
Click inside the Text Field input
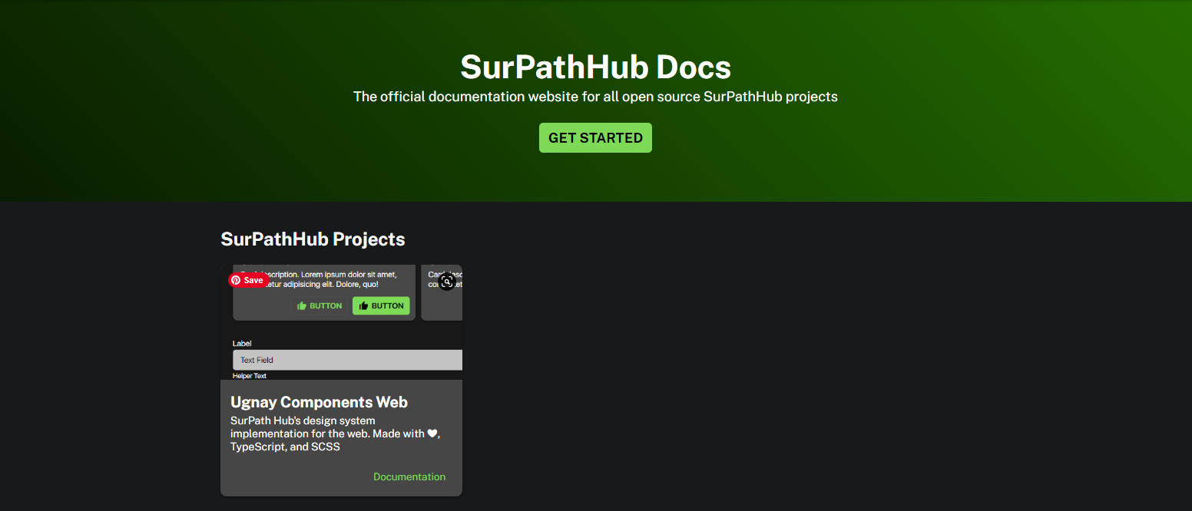[347, 359]
